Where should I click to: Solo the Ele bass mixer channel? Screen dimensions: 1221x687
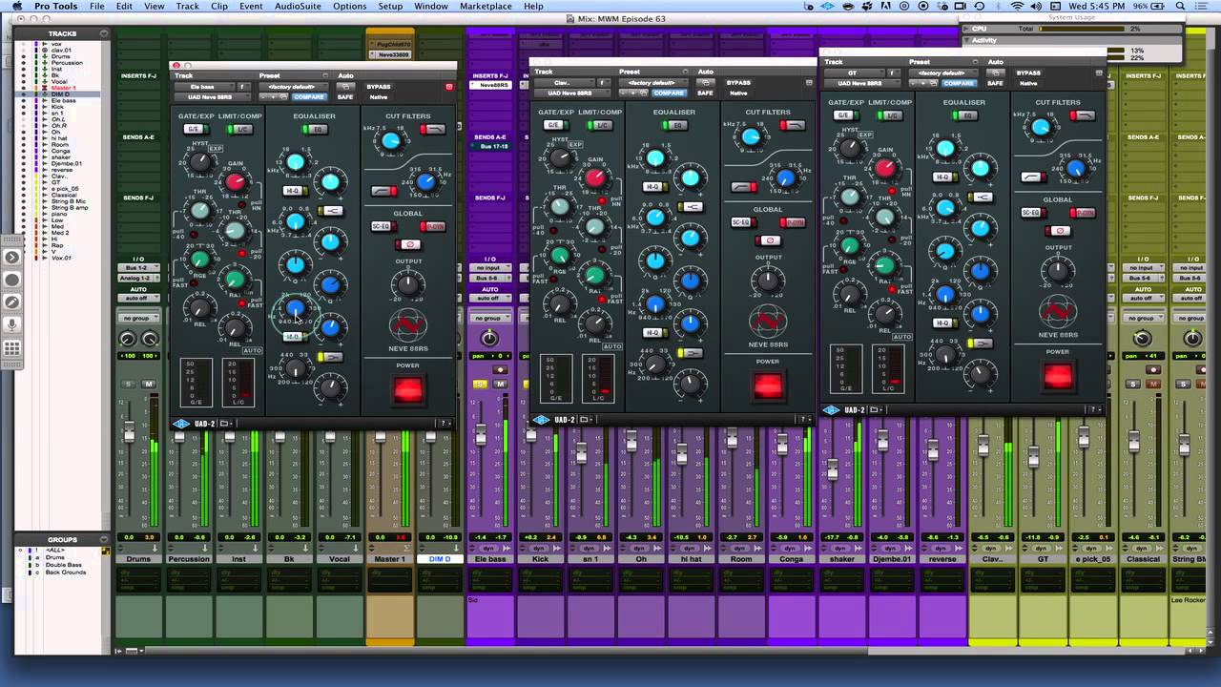[480, 384]
